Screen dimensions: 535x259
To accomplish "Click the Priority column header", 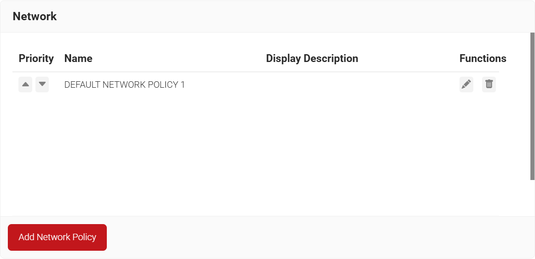I will point(36,59).
